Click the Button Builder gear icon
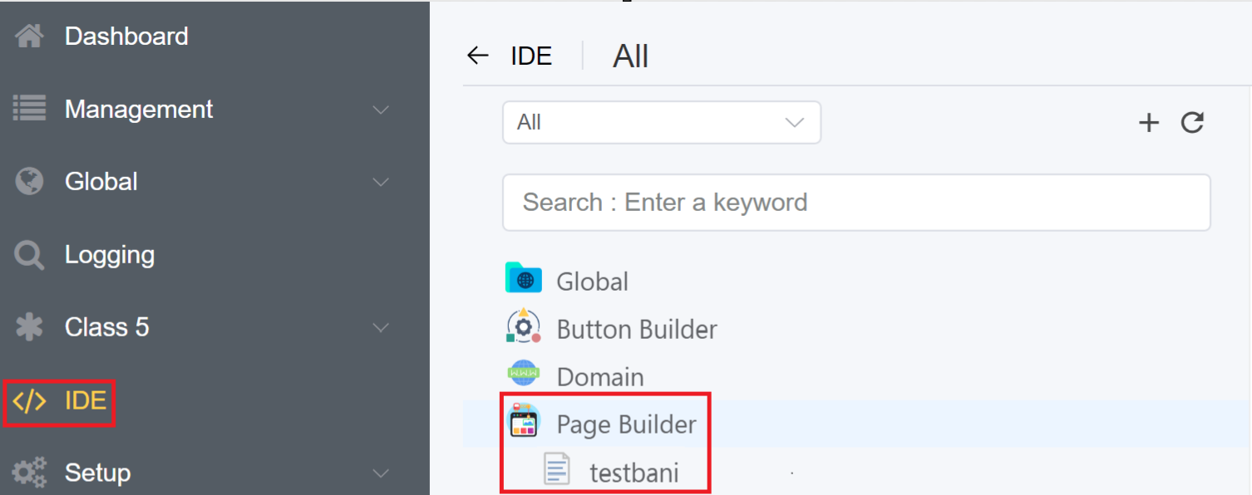 point(524,327)
